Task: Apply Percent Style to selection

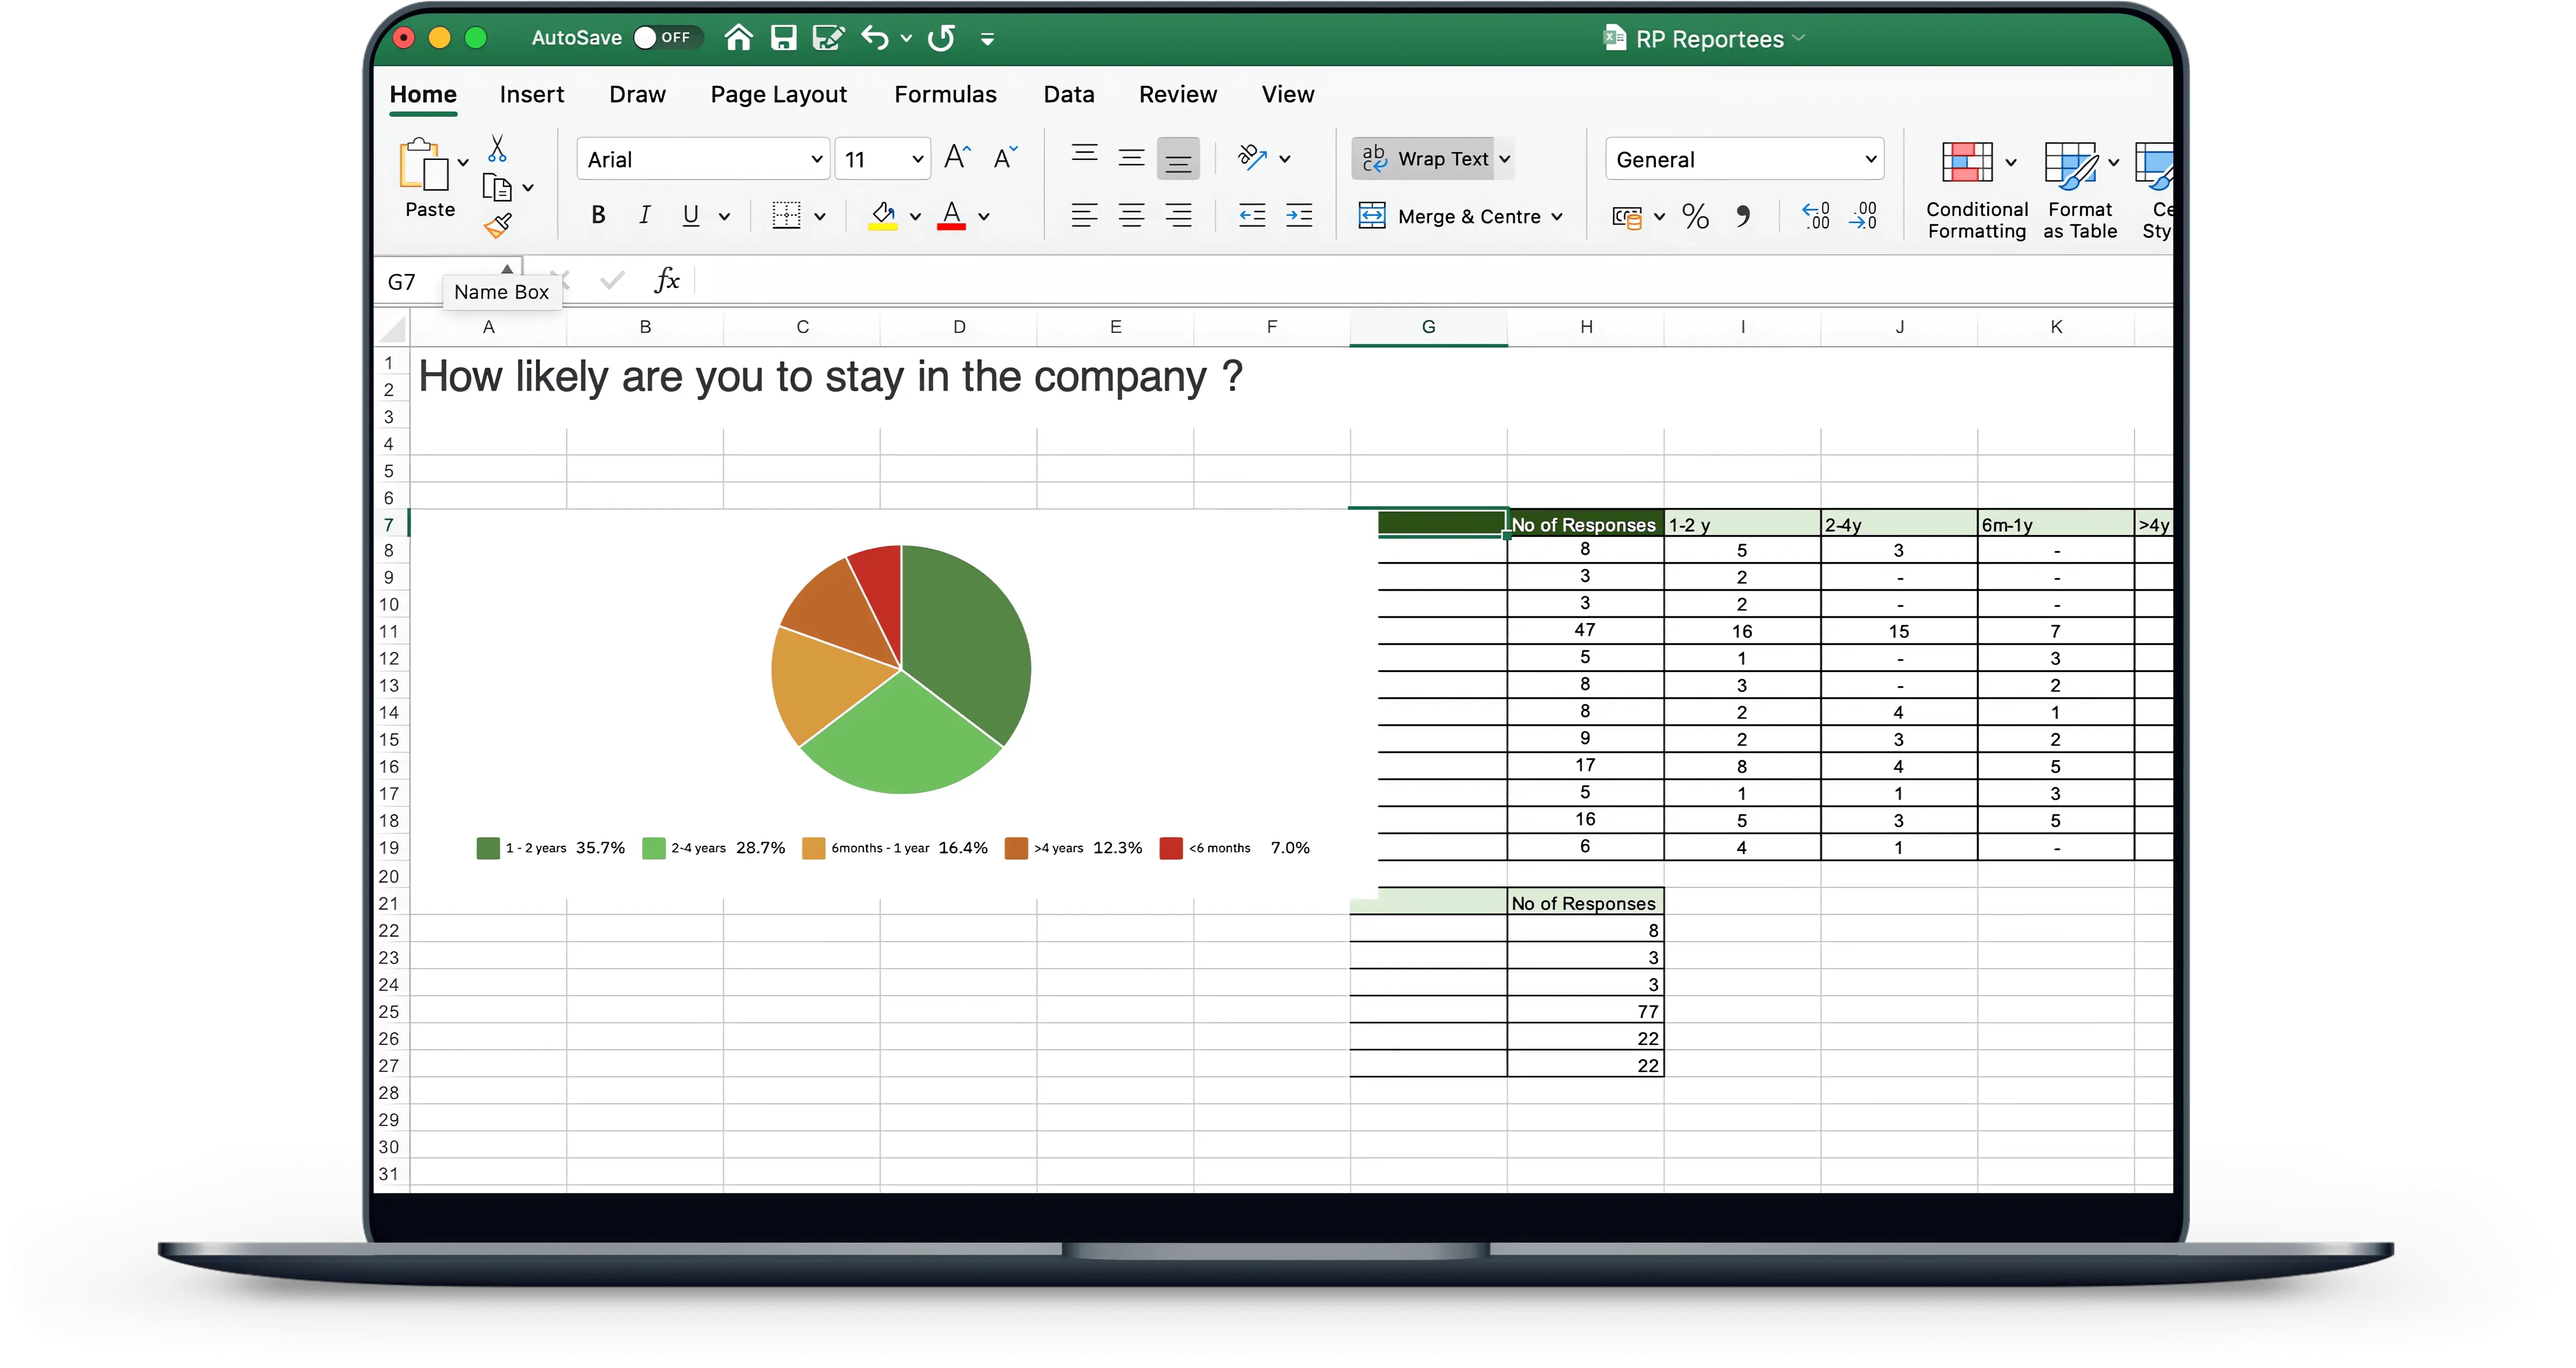Action: pos(1695,216)
